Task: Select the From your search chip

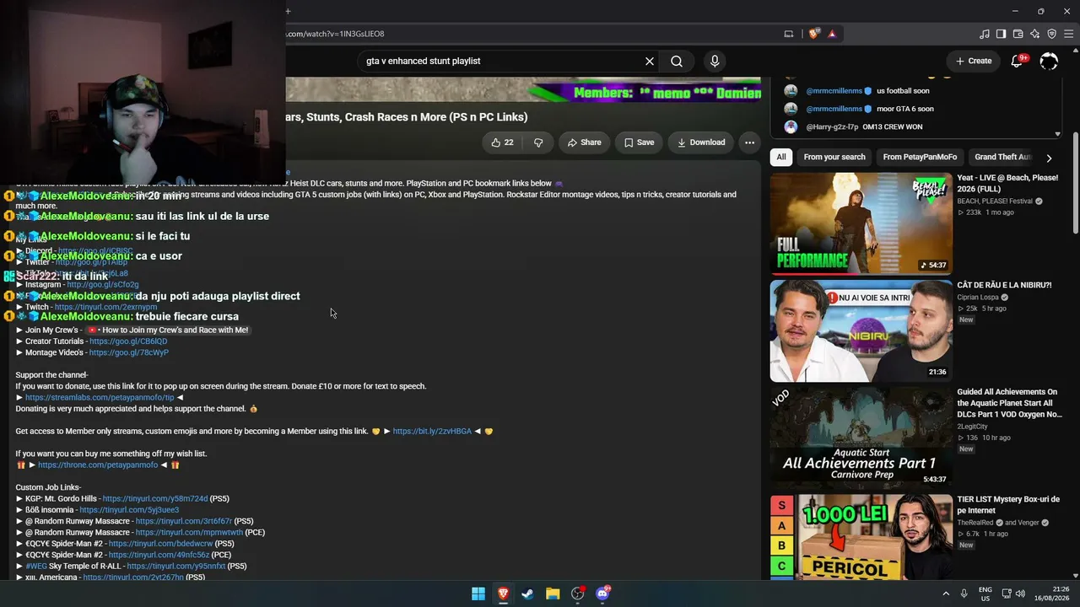Action: 834,157
